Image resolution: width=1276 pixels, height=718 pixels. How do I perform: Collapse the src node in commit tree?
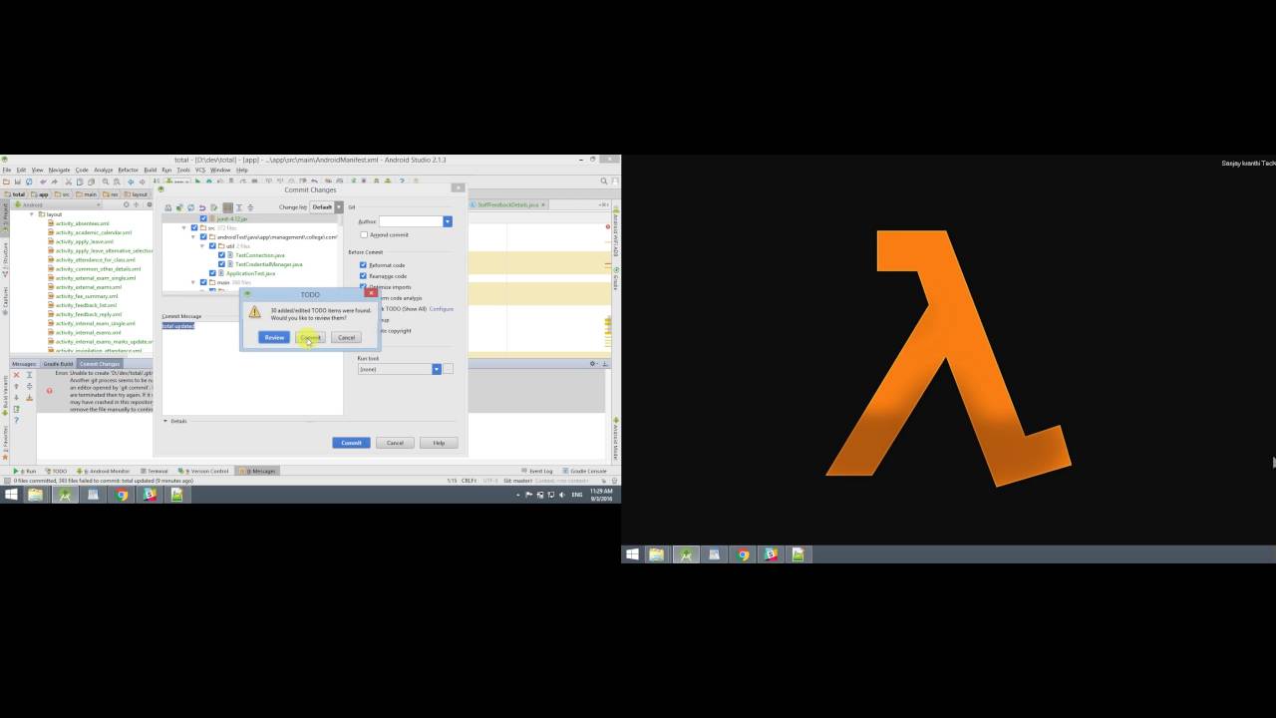point(183,228)
